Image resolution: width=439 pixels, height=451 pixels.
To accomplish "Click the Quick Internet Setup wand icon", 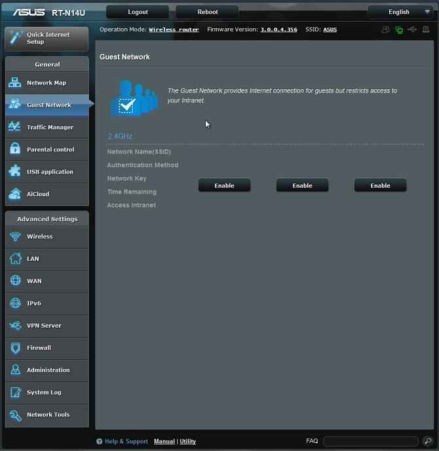I will coord(16,38).
